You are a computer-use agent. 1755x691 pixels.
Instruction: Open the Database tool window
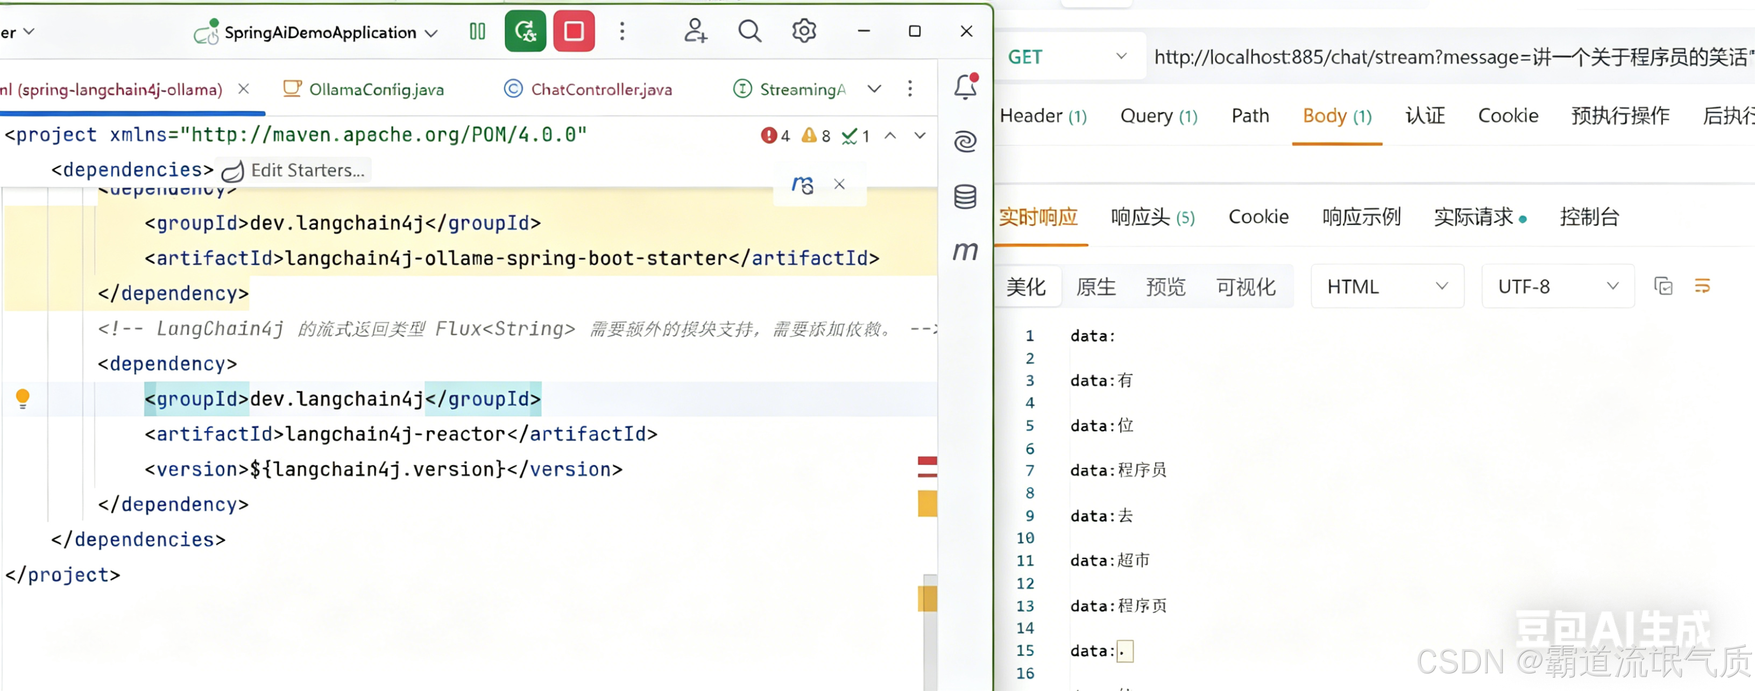coord(965,197)
